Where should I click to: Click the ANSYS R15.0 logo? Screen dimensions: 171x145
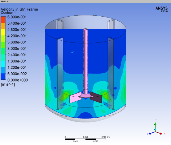pos(161,10)
